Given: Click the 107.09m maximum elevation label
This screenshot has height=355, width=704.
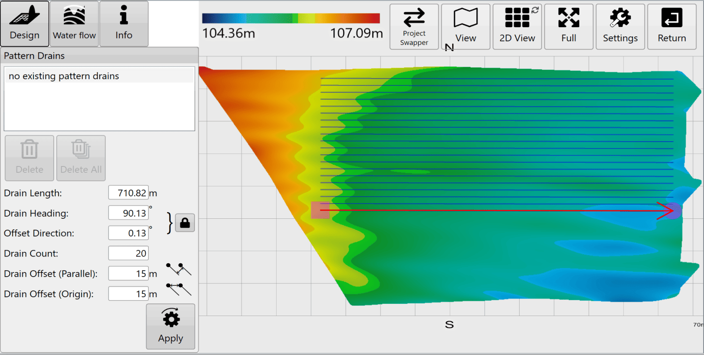Looking at the screenshot, I should point(357,33).
